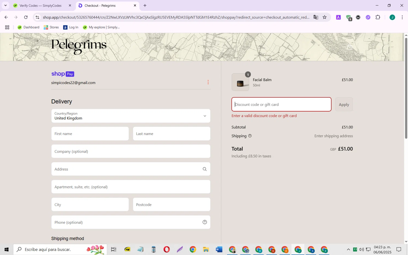
Task: Click the browser address bar URL
Action: (x=176, y=17)
